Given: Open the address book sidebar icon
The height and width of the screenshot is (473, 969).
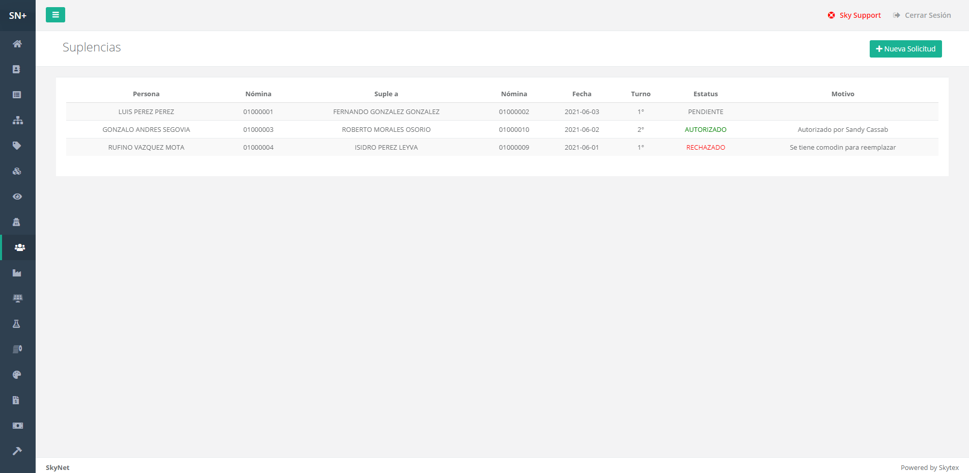Looking at the screenshot, I should tap(17, 69).
